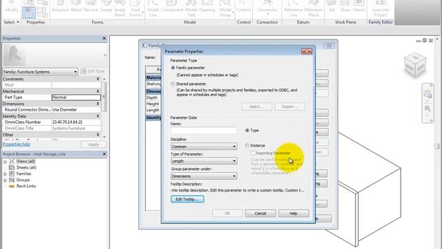Screen dimensions: 442x249
Task: Click the parameter Name input field
Action: pos(204,130)
